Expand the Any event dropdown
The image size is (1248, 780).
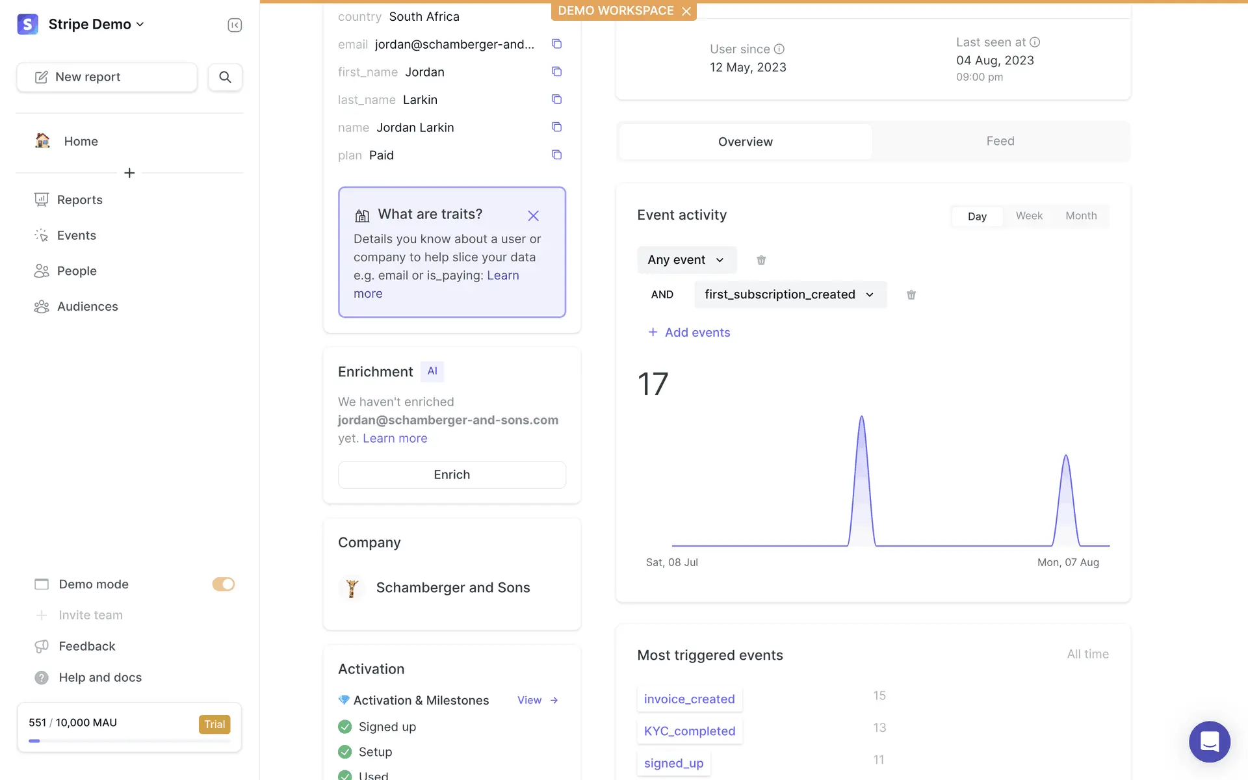click(686, 260)
